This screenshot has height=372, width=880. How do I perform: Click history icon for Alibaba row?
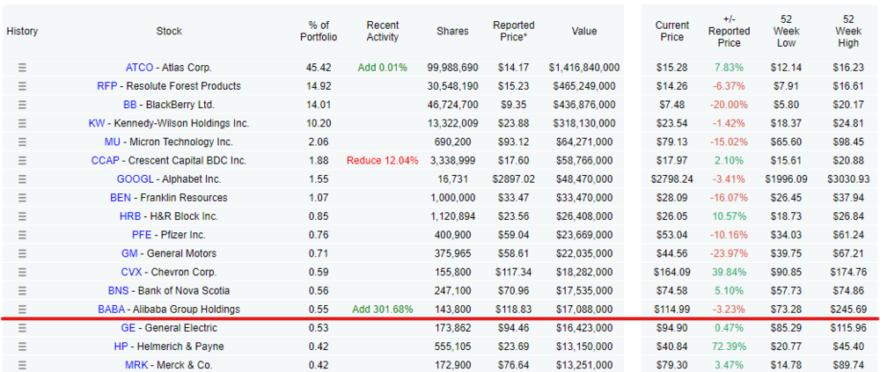22,310
